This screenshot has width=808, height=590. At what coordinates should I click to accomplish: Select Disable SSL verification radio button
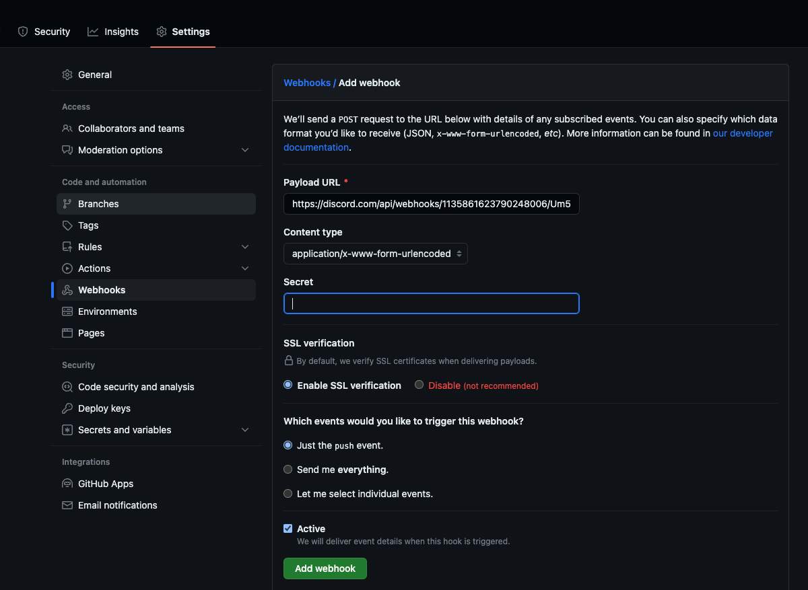point(419,385)
